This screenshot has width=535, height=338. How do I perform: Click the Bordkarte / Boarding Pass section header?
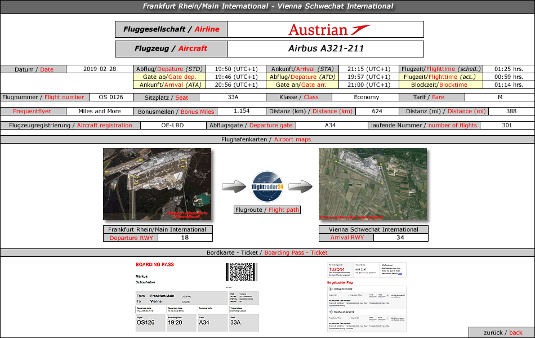click(267, 253)
